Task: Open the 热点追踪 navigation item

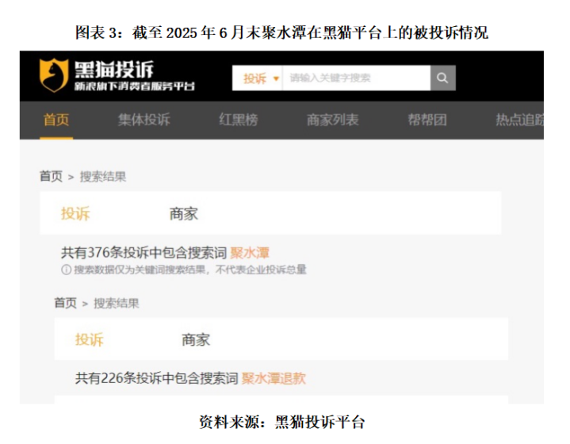Action: 520,120
